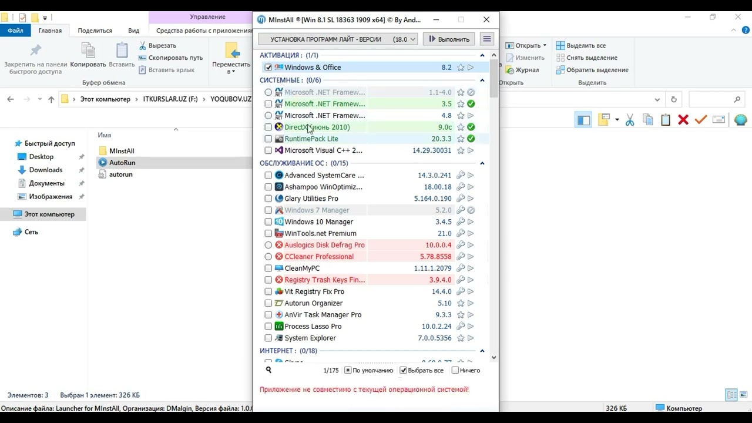Collapse the СИСТЕМНЫЕ section
752x423 pixels.
(x=482, y=80)
